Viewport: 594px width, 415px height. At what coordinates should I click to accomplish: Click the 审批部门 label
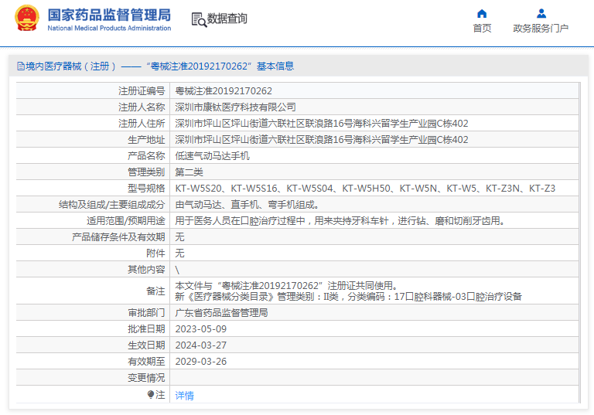[x=146, y=313]
